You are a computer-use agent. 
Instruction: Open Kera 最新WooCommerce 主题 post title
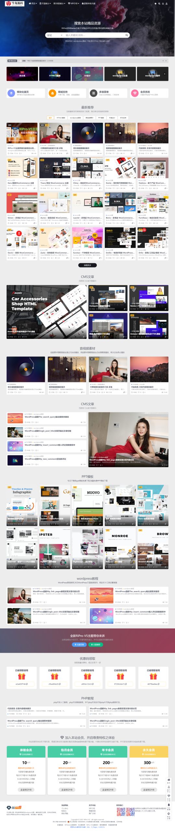click(x=21, y=183)
